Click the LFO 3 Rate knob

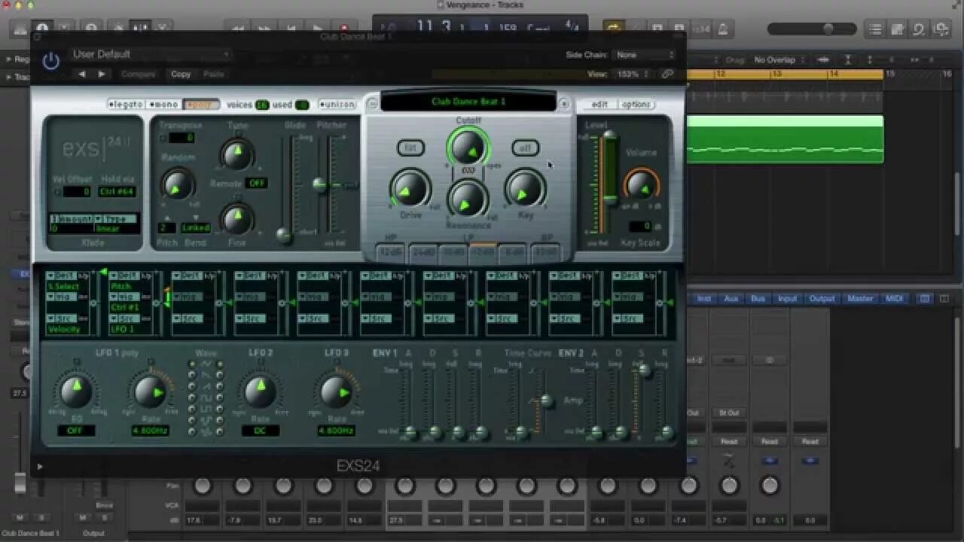click(336, 392)
